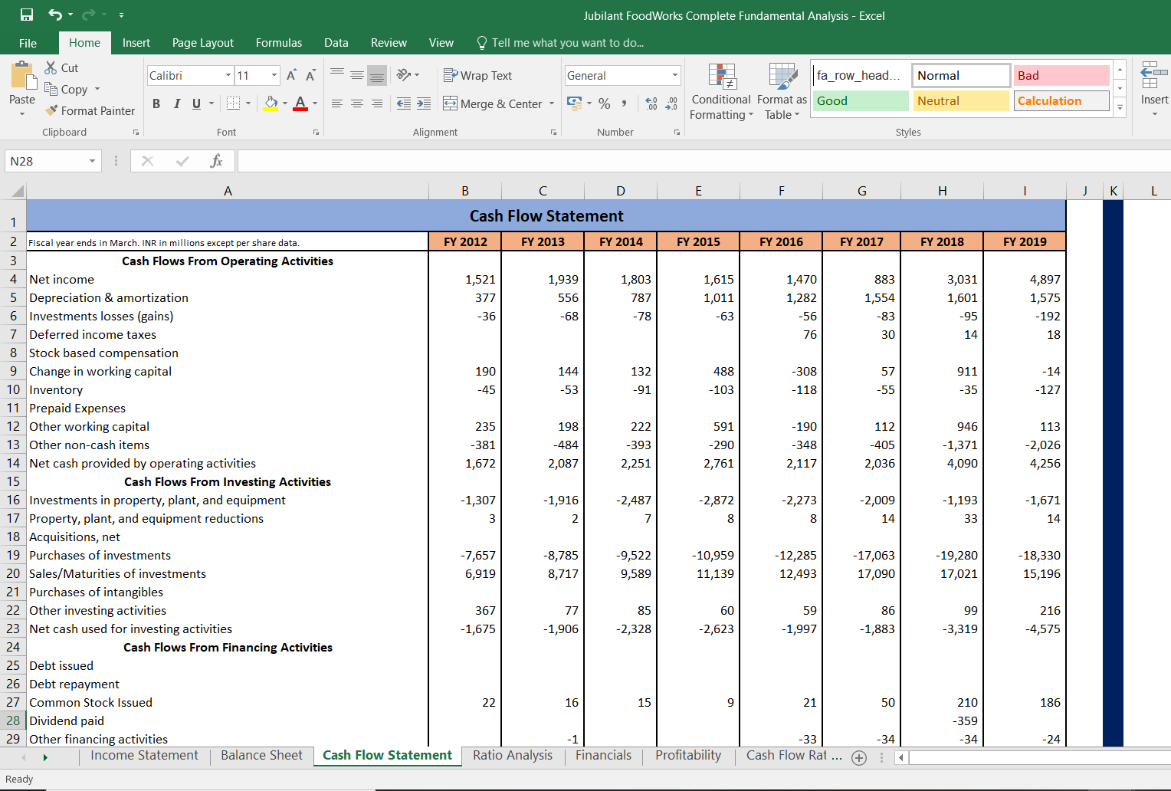Expand Customize Quick Access Toolbar

[121, 15]
